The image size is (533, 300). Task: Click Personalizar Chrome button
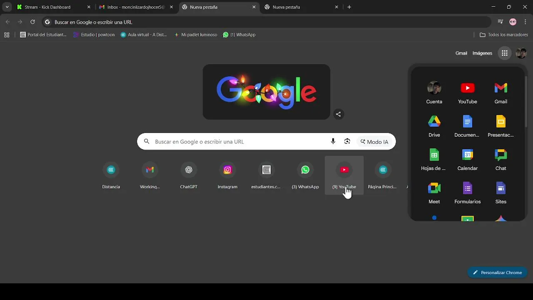pyautogui.click(x=497, y=272)
